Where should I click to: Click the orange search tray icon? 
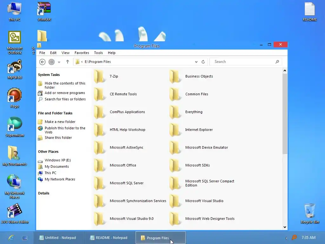(x=294, y=237)
